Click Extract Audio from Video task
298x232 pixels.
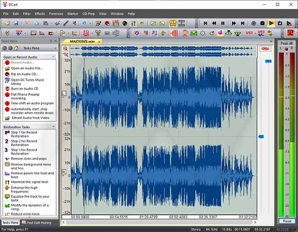(30, 118)
